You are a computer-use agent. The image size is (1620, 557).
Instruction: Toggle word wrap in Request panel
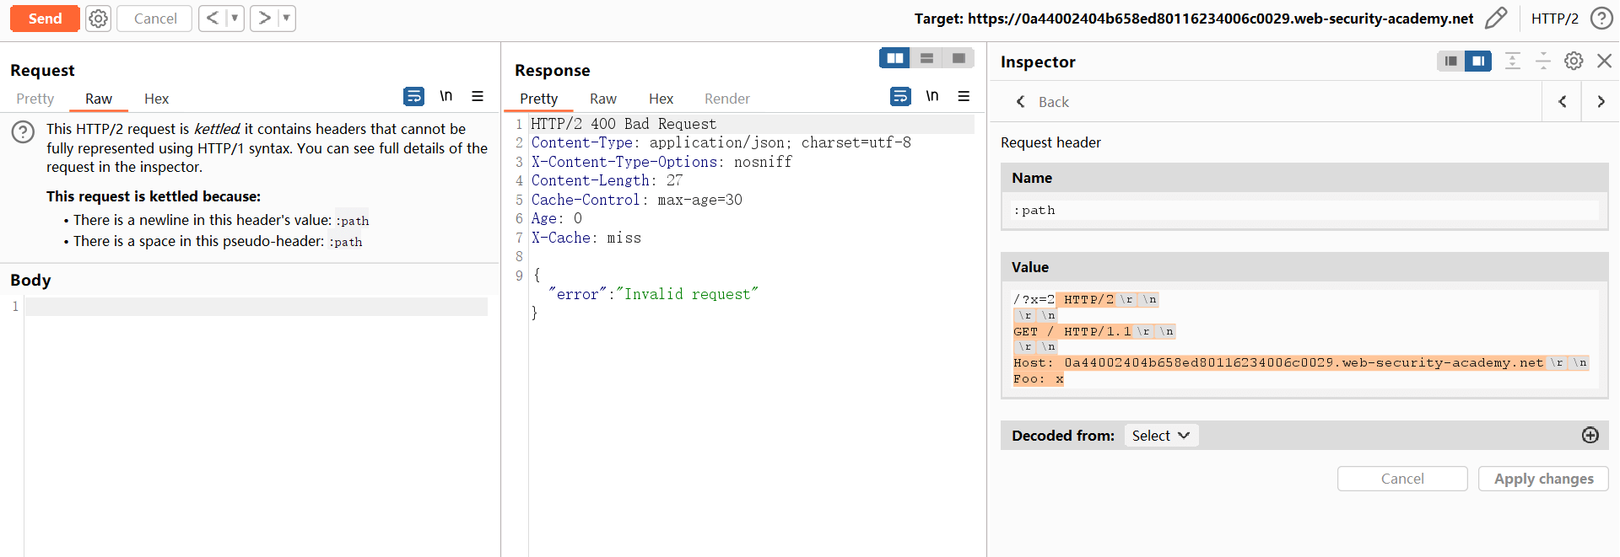pos(413,96)
